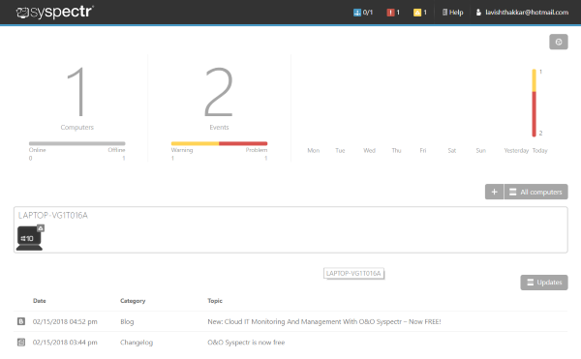
Task: Click the Date column header
Action: coord(40,301)
